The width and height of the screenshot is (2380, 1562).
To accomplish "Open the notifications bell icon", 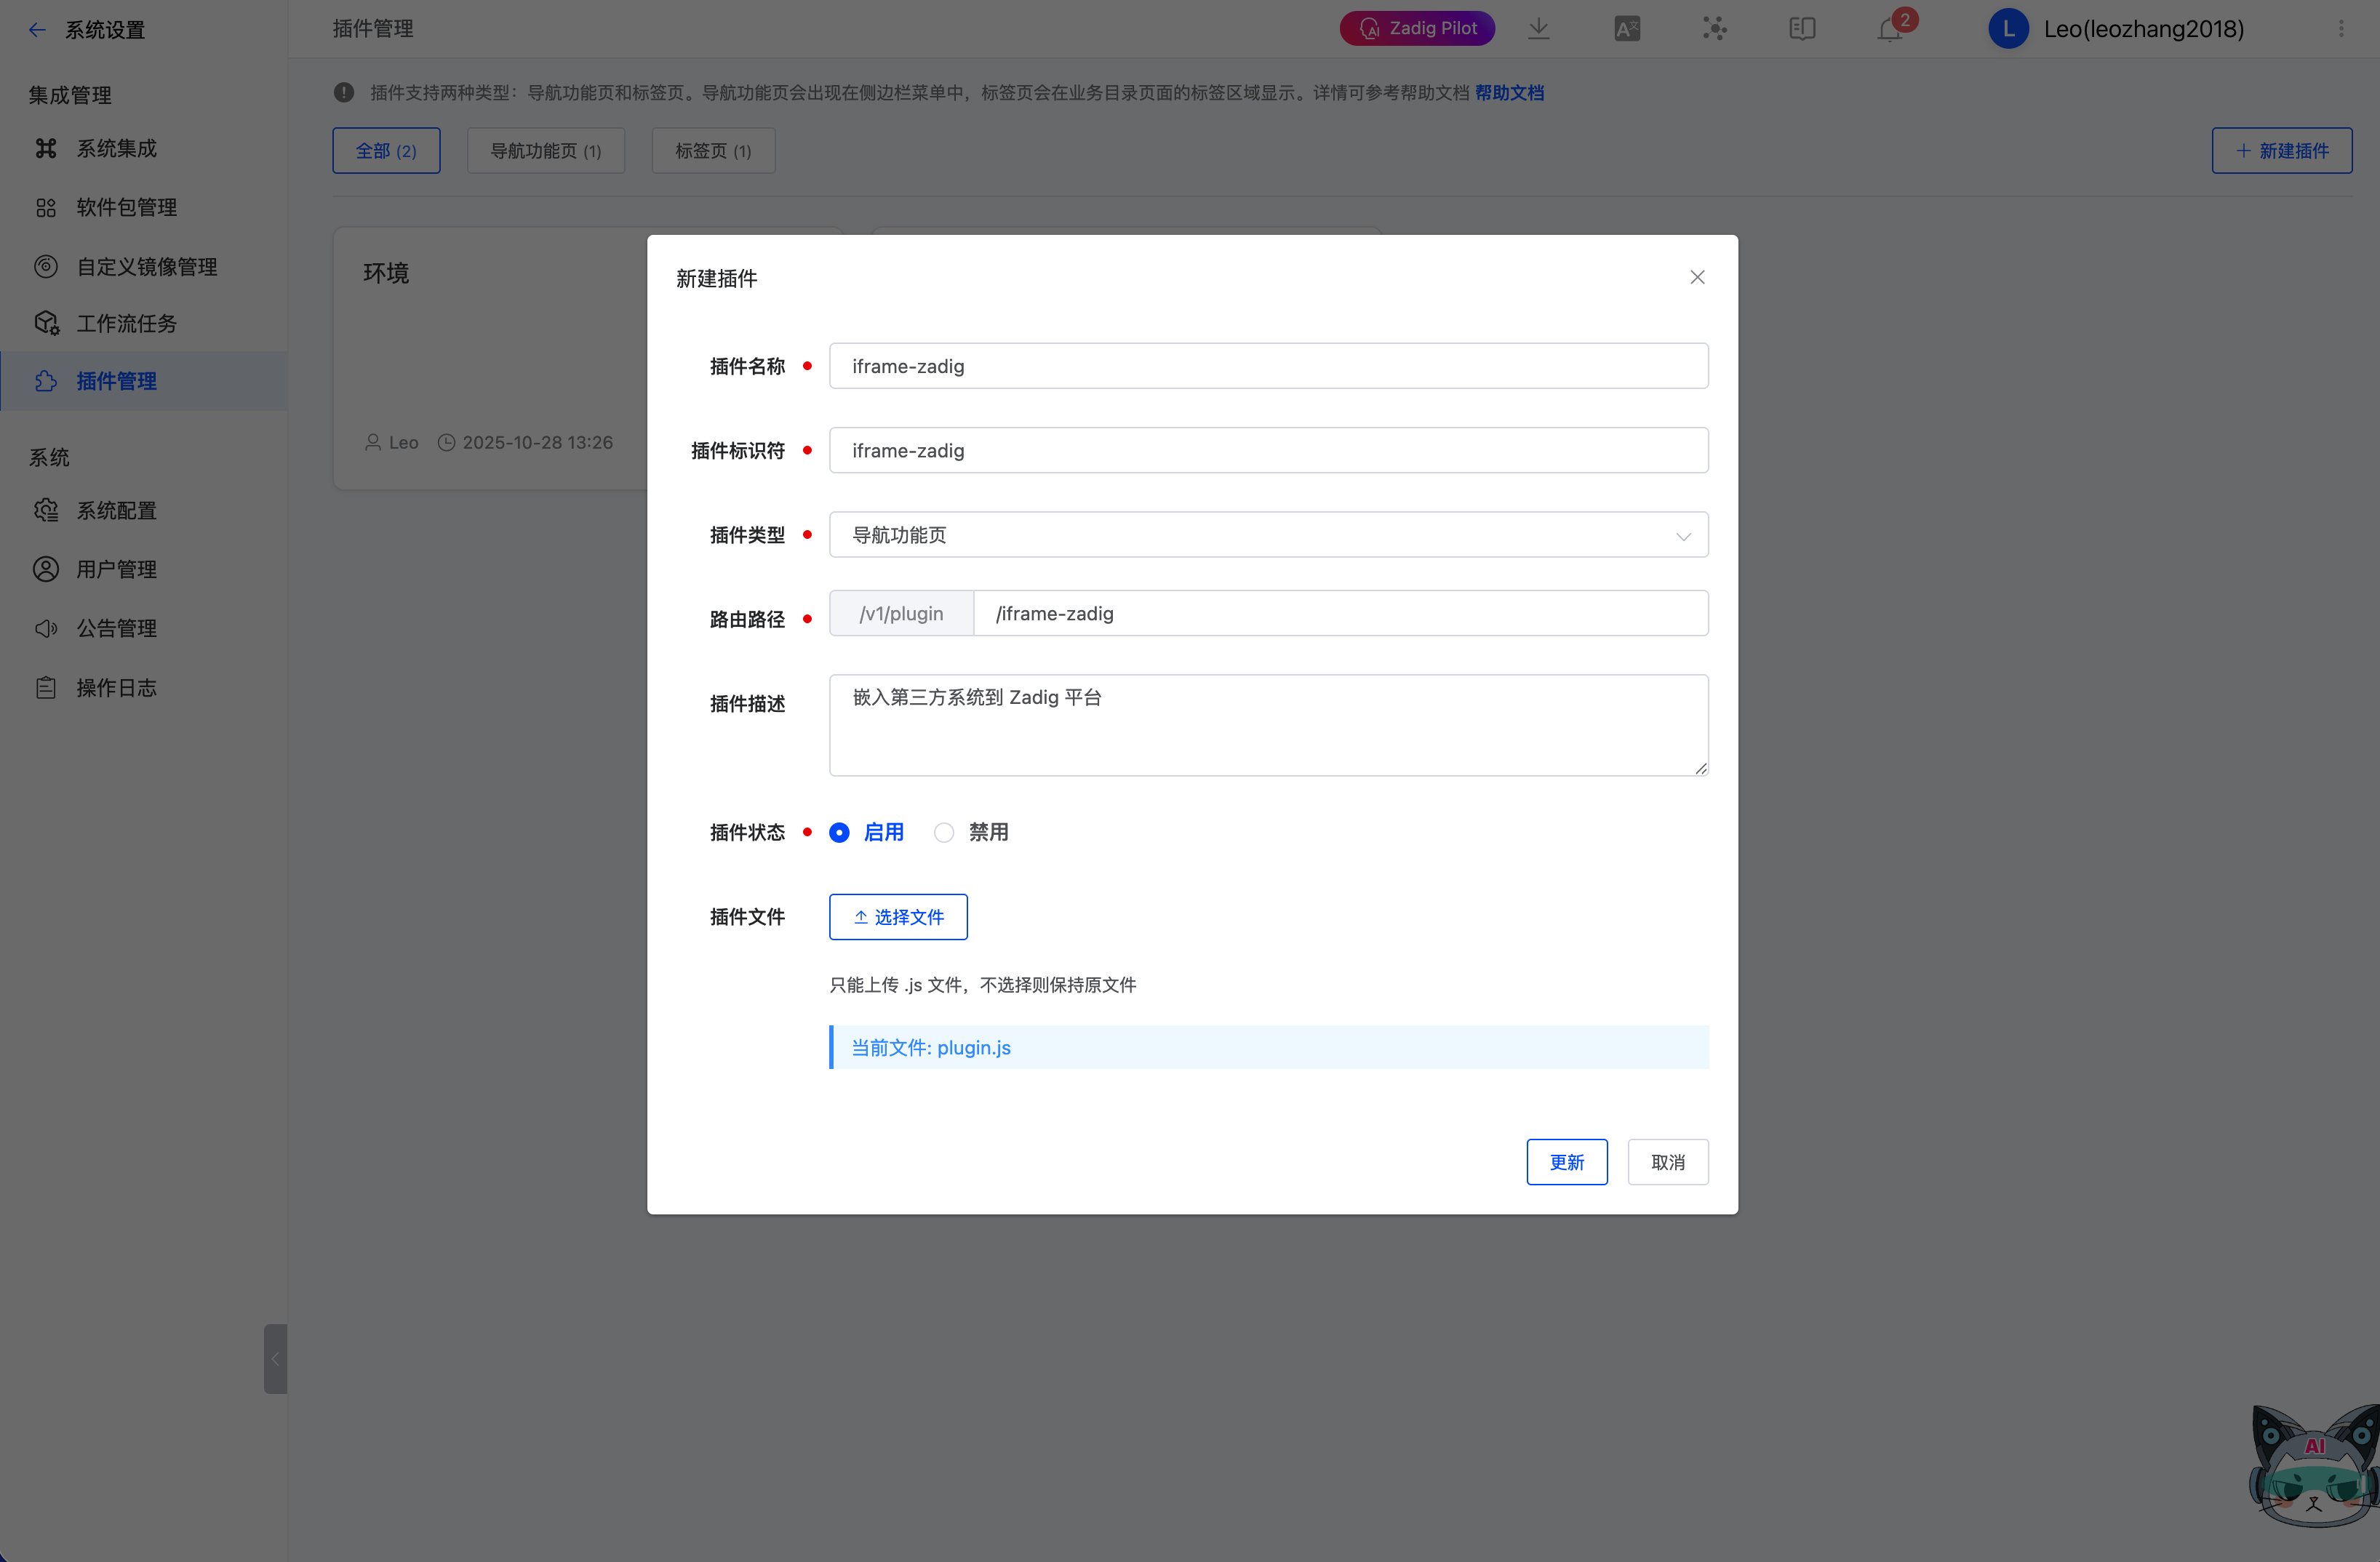I will tap(1889, 29).
